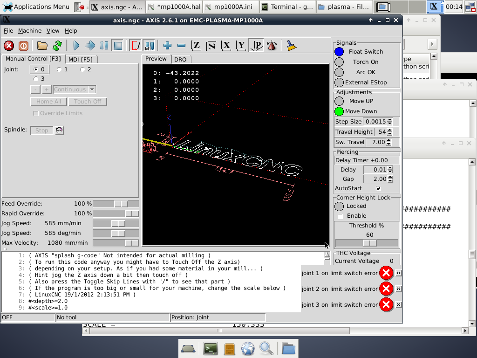Open search magnifier in dock
This screenshot has width=477, height=358.
pyautogui.click(x=266, y=349)
